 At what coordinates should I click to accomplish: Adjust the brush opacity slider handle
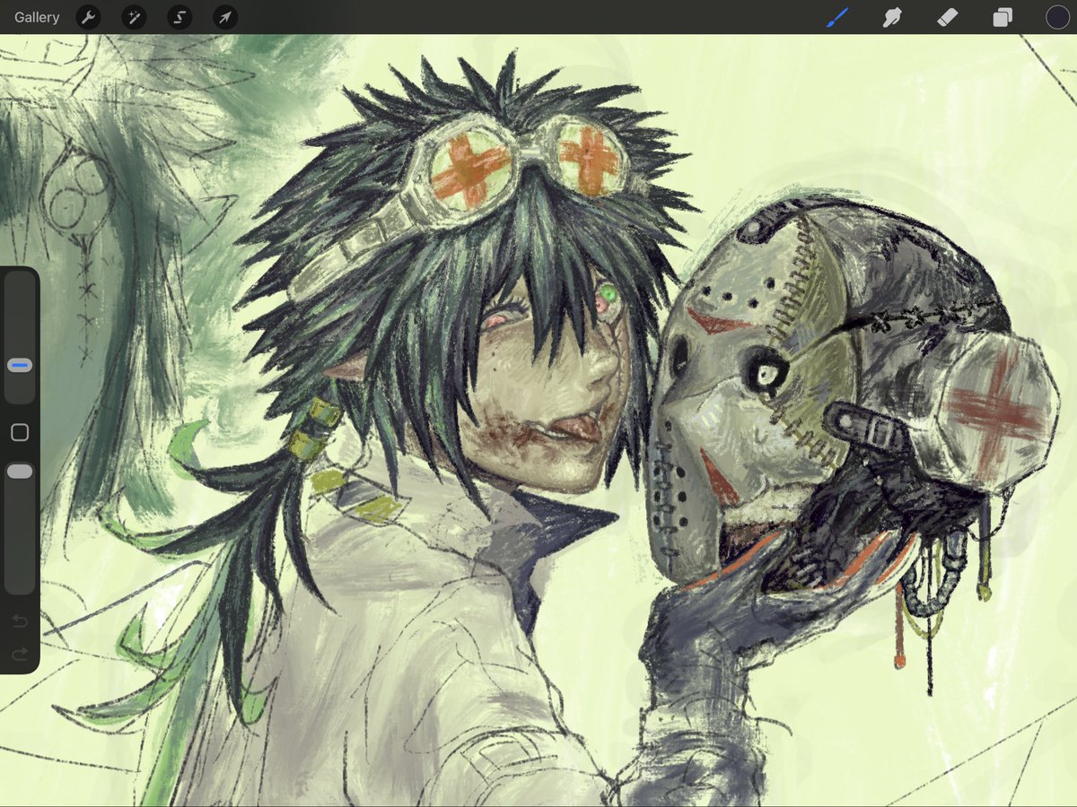(20, 472)
